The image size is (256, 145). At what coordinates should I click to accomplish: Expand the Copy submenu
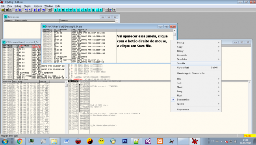(196, 47)
